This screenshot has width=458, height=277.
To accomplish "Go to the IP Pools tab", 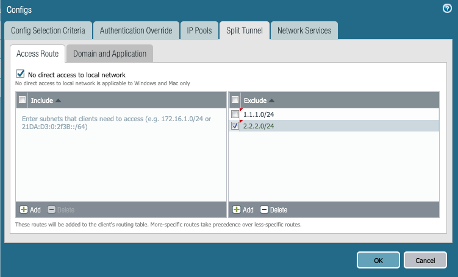I will coord(199,30).
